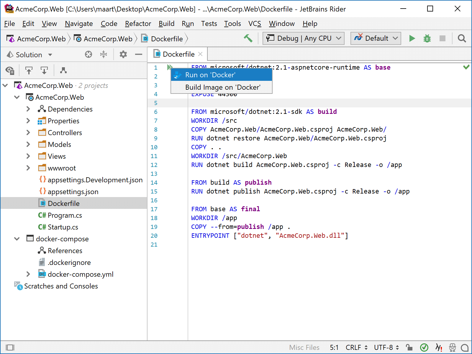Viewport: 472px width, 354px height.
Task: Collapse the docker-compose project node
Action: 17,239
